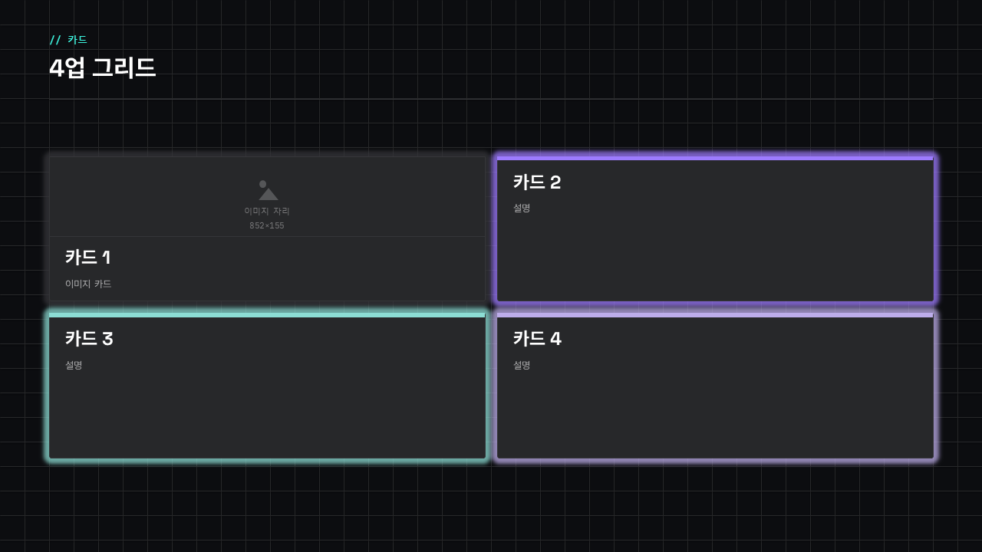982x552 pixels.
Task: Click the 이미지 자리 placeholder label
Action: 267,211
